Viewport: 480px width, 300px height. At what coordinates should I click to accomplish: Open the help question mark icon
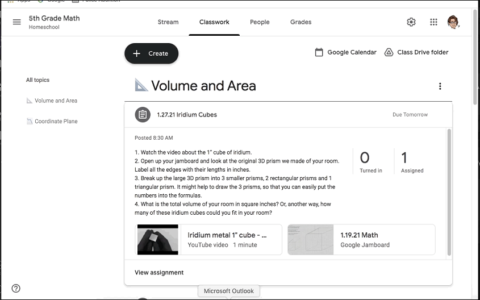[16, 289]
